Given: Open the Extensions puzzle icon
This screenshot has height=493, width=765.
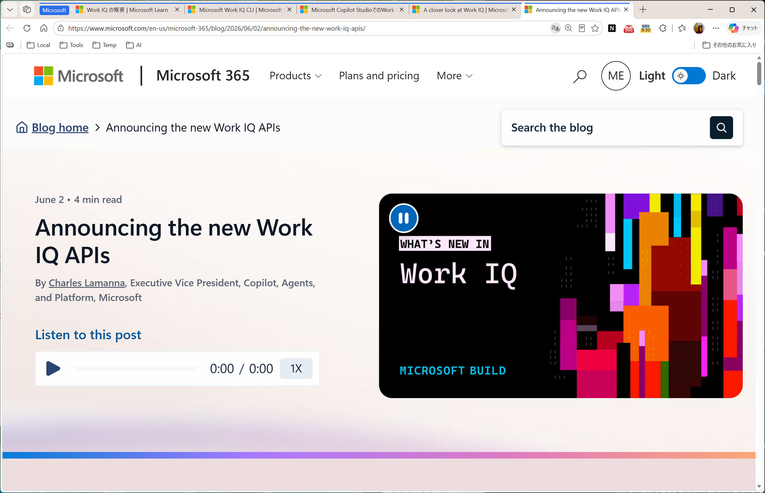Looking at the screenshot, I should point(663,28).
